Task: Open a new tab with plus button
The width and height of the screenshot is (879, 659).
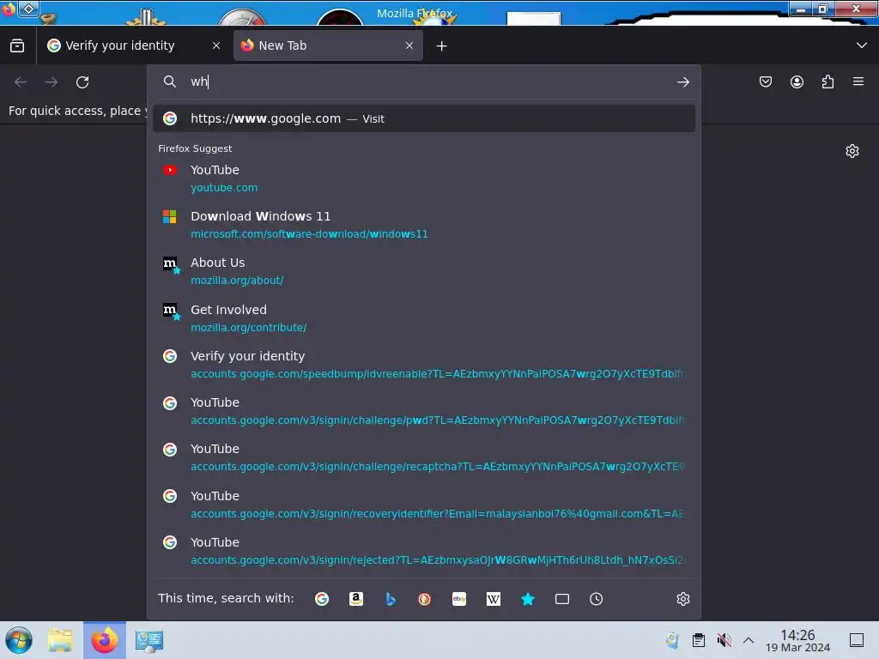Action: pyautogui.click(x=442, y=46)
